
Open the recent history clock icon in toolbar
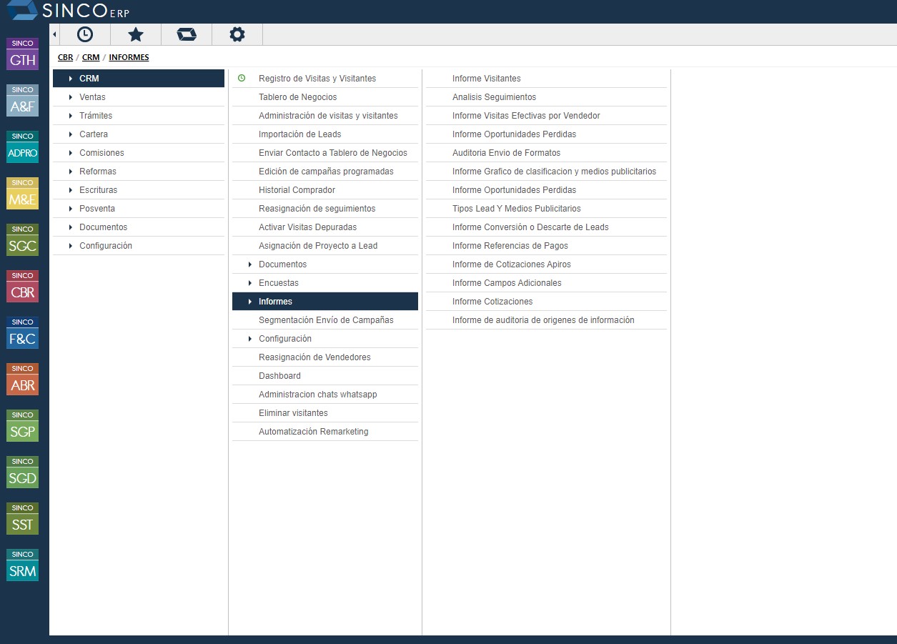coord(86,34)
